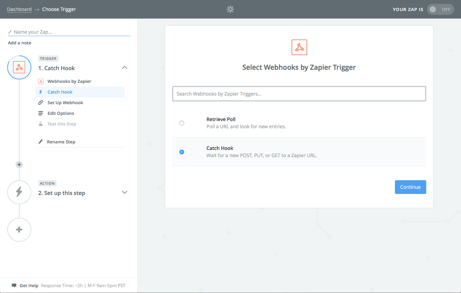Screen dimensions: 461x293
Task: Click Search Webhooks by Zapier Triggers field
Action: click(299, 94)
